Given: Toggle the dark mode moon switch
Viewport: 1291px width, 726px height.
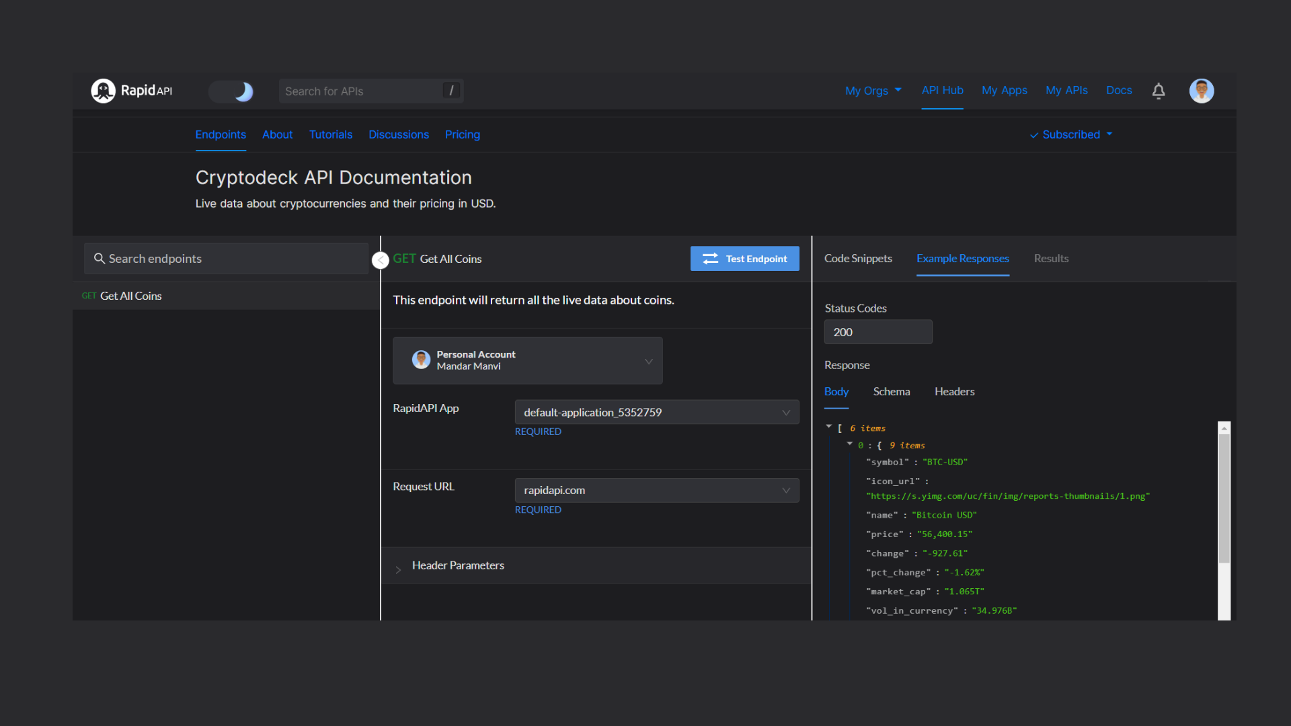Looking at the screenshot, I should pos(231,91).
